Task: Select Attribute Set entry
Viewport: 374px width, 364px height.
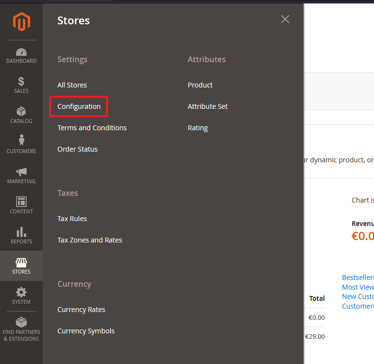Action: (208, 106)
